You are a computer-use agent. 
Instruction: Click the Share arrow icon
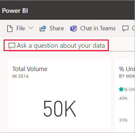pos(43,28)
